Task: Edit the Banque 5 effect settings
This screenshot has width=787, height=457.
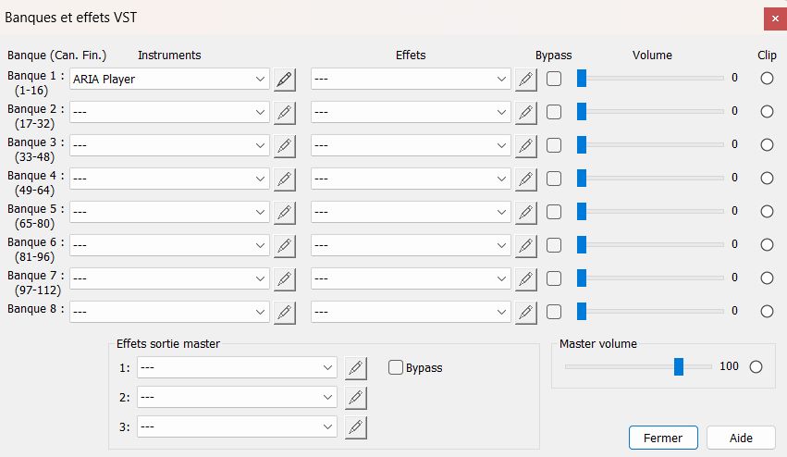Action: point(526,213)
